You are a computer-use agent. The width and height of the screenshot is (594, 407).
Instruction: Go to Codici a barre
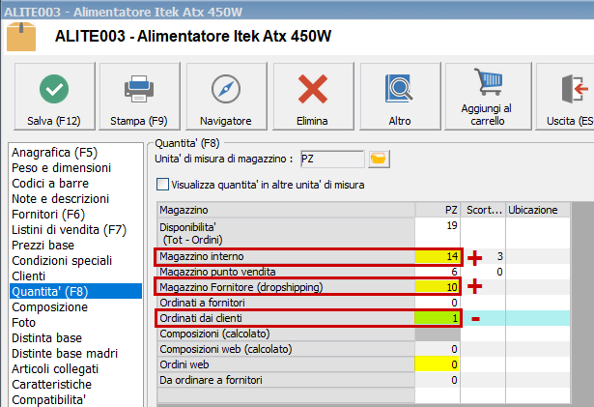click(50, 184)
